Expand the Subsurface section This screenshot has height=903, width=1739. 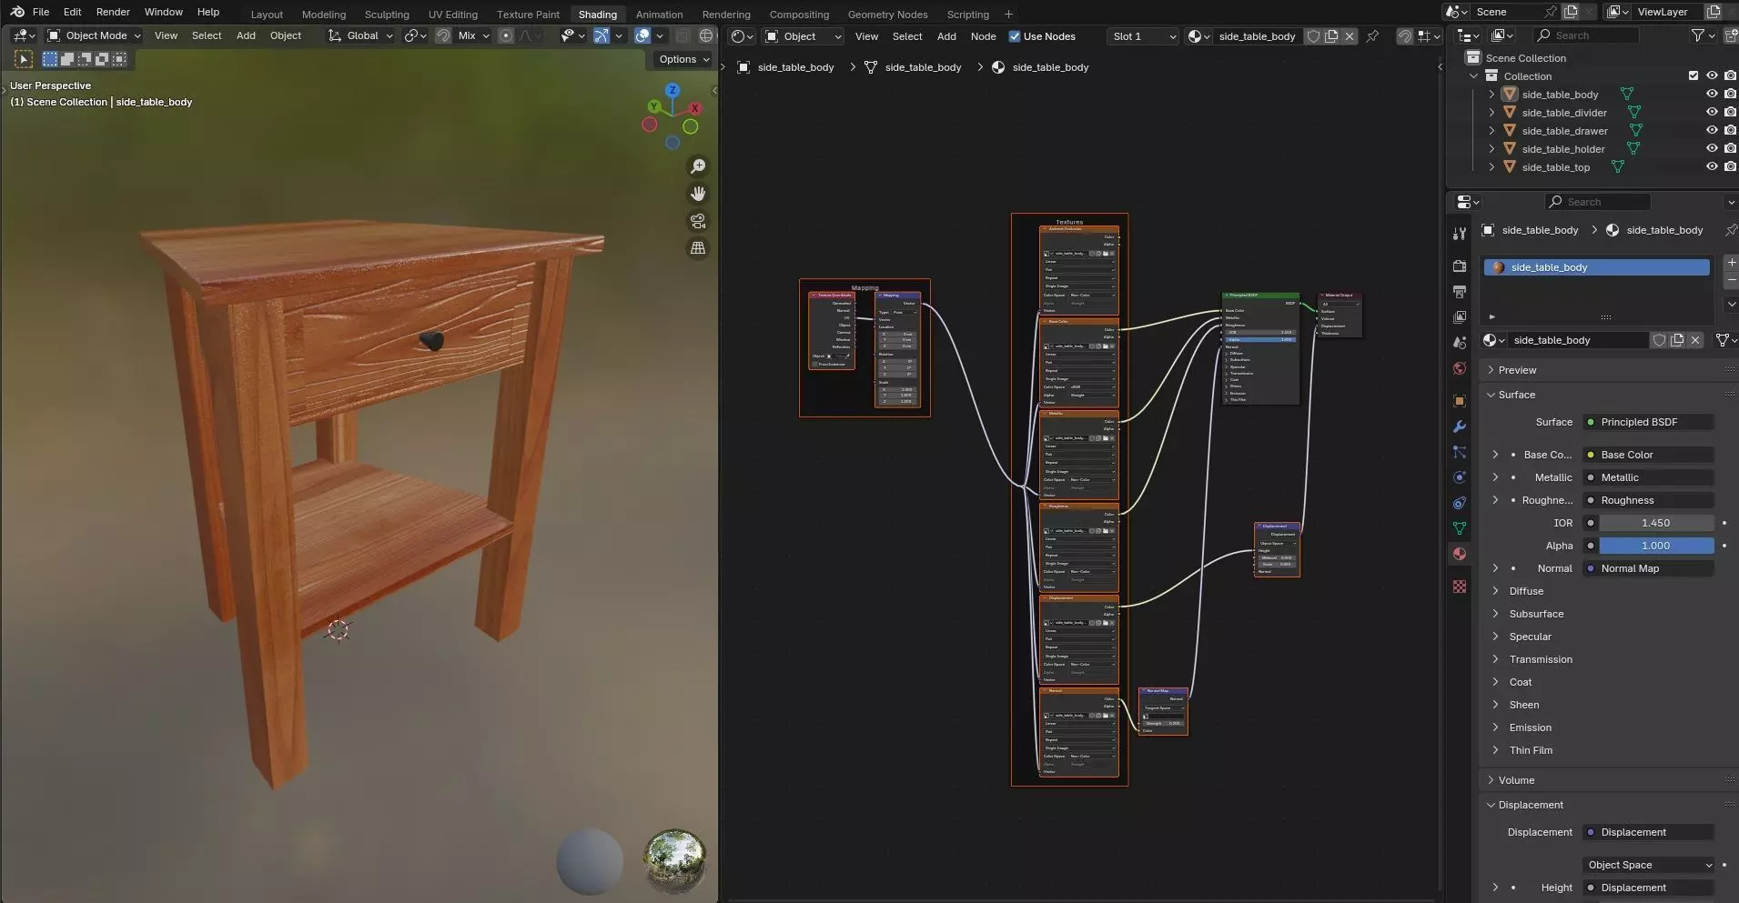(x=1536, y=614)
